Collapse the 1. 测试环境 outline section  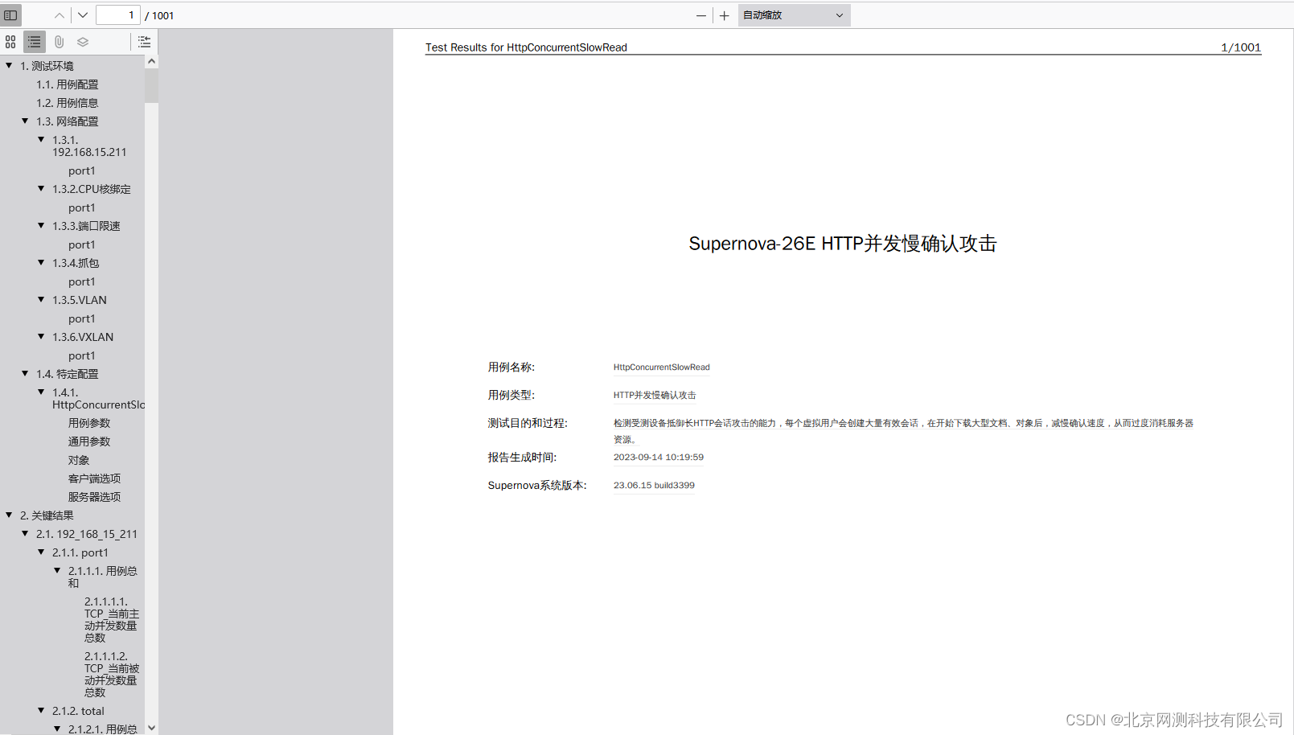pos(9,65)
